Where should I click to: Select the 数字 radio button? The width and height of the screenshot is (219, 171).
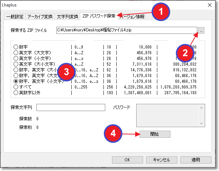(x=16, y=47)
